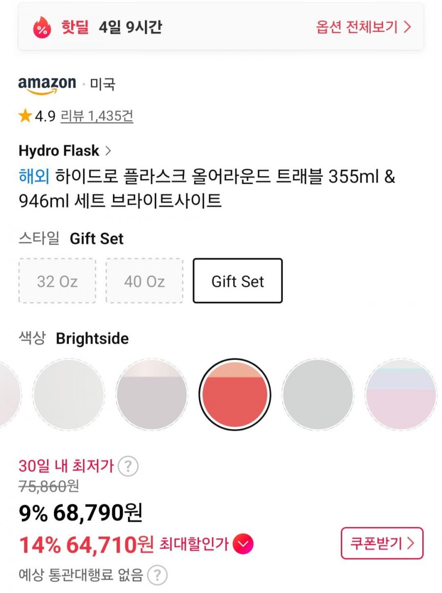
Task: Tap the product title text
Action: click(x=206, y=189)
